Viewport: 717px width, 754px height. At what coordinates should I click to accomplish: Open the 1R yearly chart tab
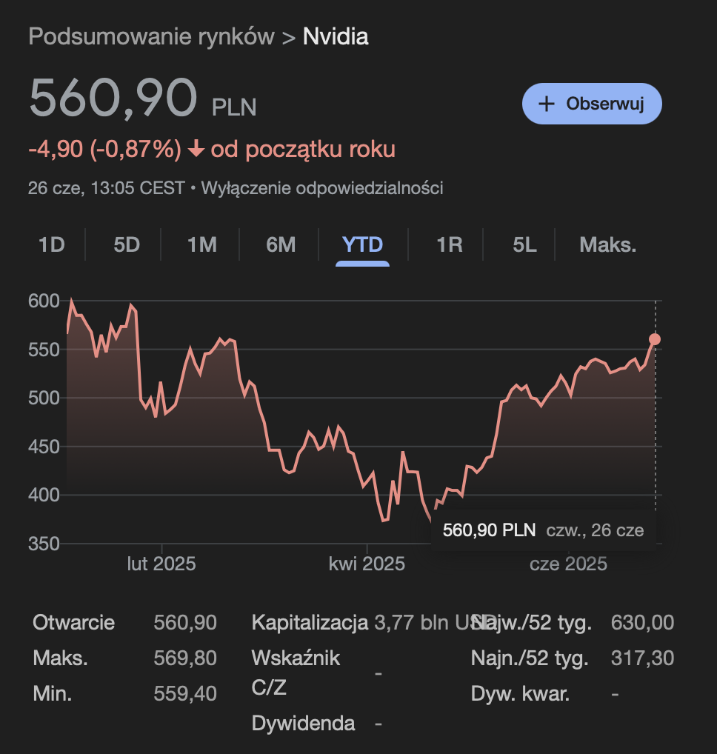[449, 244]
